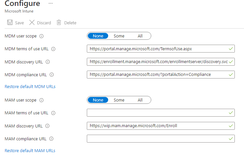Click the checkmark in MAM compliance URL field
Screen dimensions: 244x159
tap(231, 139)
